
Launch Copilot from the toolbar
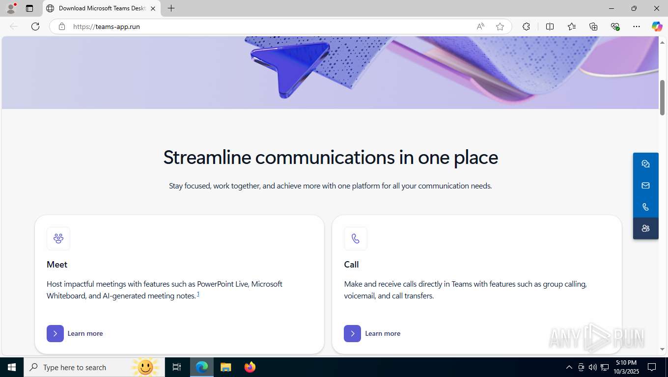click(657, 27)
